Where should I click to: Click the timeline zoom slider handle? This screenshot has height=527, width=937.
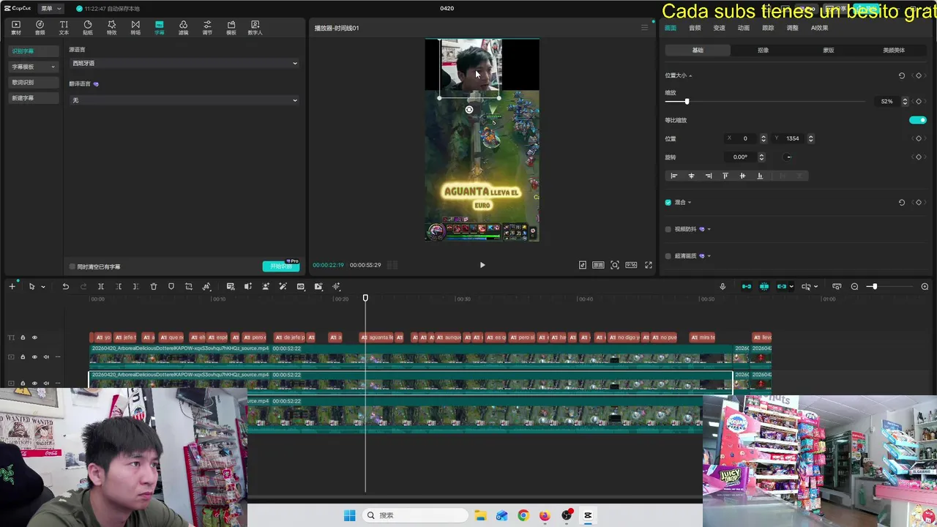pyautogui.click(x=873, y=286)
